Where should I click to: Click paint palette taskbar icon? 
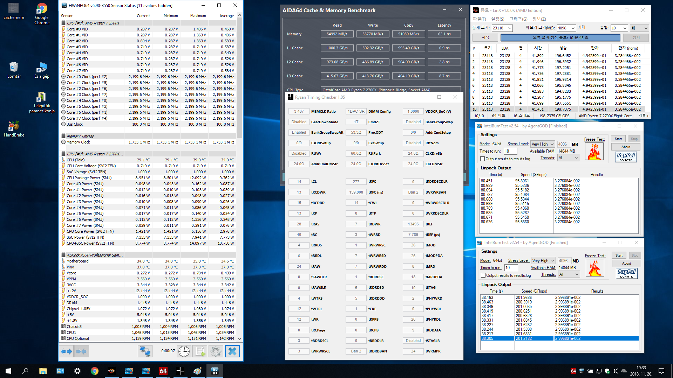pos(197,371)
